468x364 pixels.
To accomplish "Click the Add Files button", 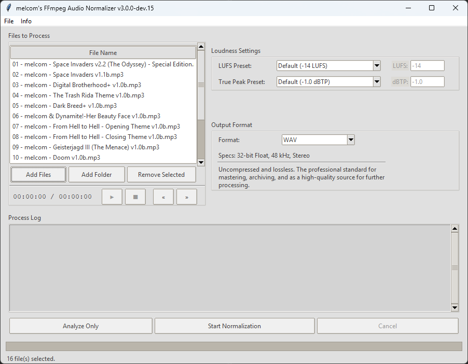I will click(x=38, y=175).
